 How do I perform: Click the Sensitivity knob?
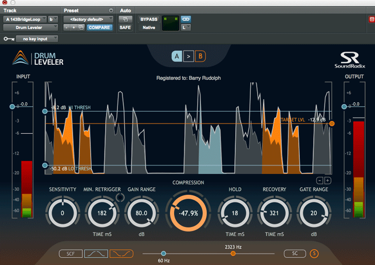[x=62, y=213]
